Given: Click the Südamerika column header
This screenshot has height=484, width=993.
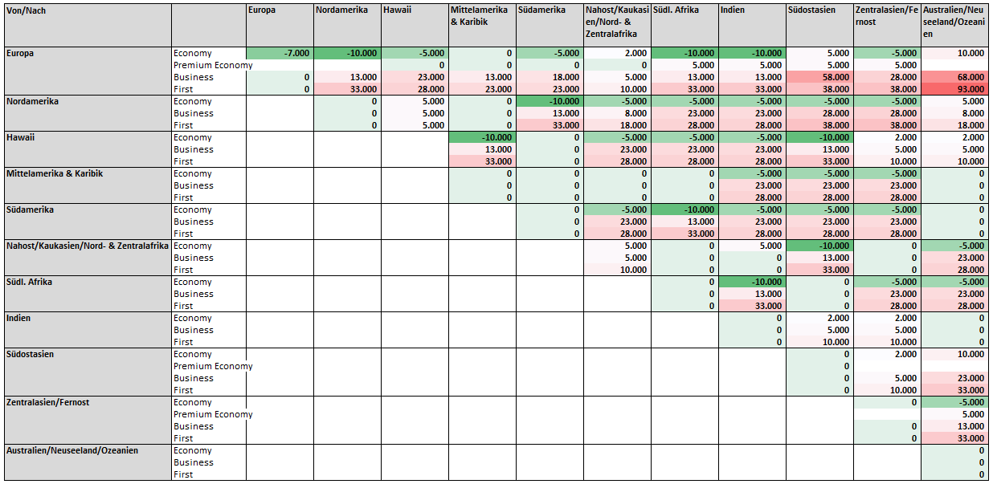Looking at the screenshot, I should click(550, 25).
